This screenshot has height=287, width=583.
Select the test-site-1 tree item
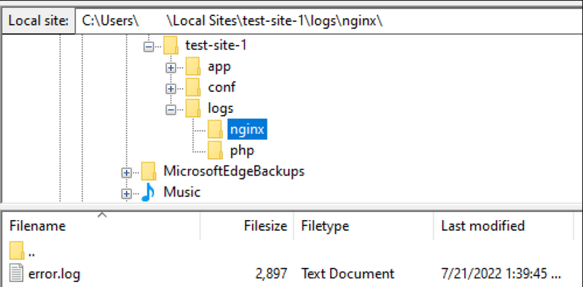tap(216, 46)
